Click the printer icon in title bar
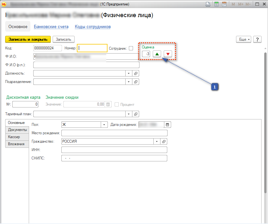 [x=208, y=4]
